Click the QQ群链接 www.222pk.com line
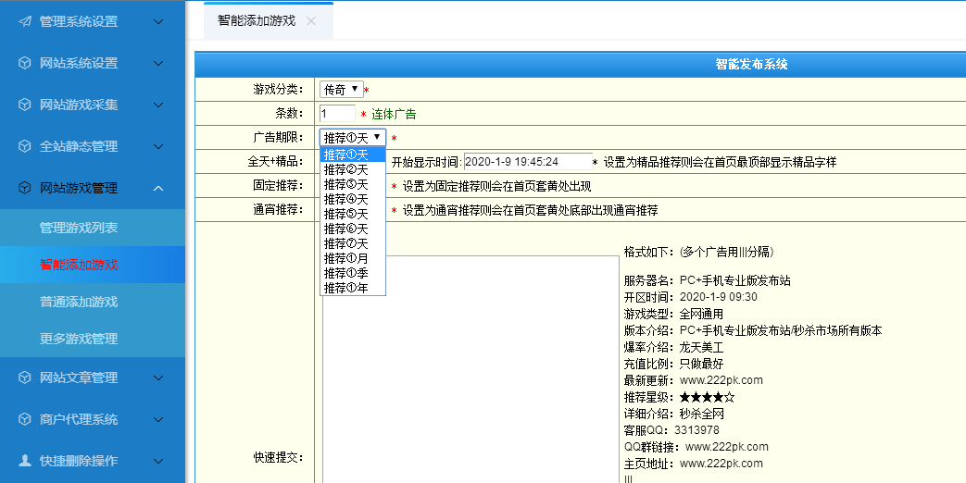The width and height of the screenshot is (966, 483). click(x=696, y=447)
